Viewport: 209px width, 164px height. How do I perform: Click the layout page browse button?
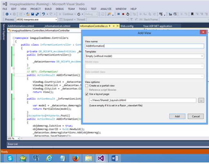point(201,100)
